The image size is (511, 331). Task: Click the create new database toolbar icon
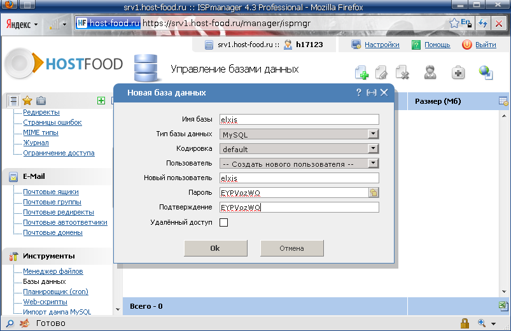(361, 73)
